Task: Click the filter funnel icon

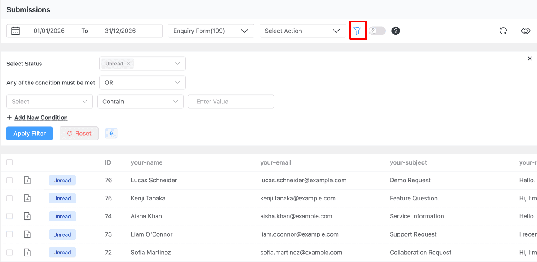Action: point(357,31)
